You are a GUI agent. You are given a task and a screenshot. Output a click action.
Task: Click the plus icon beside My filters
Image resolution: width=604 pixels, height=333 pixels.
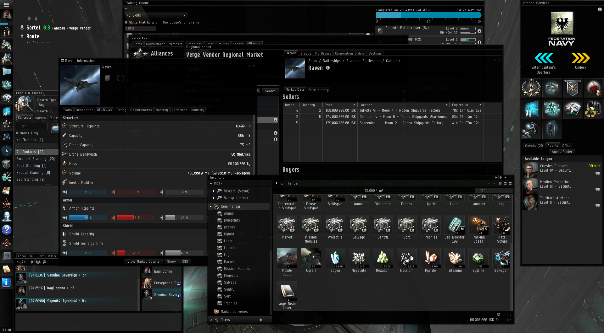[x=261, y=320]
